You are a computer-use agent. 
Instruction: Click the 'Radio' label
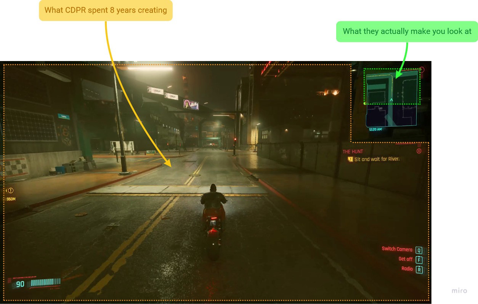tap(407, 269)
